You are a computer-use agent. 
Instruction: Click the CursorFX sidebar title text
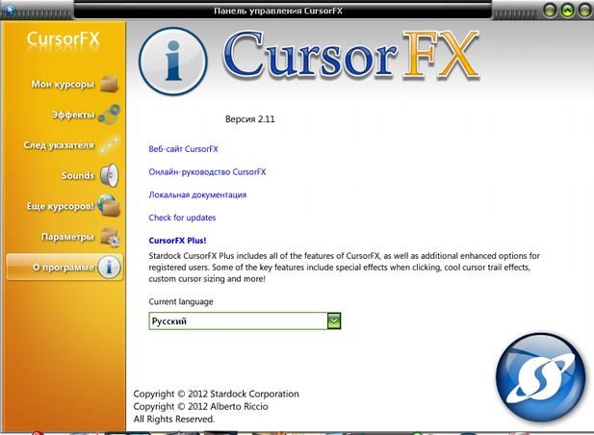[63, 38]
